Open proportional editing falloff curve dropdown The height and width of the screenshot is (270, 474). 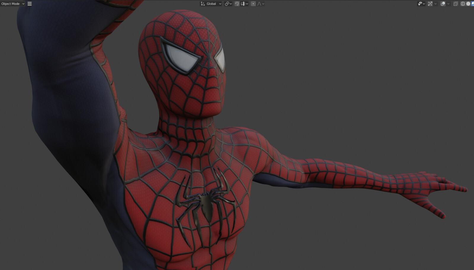tap(261, 4)
